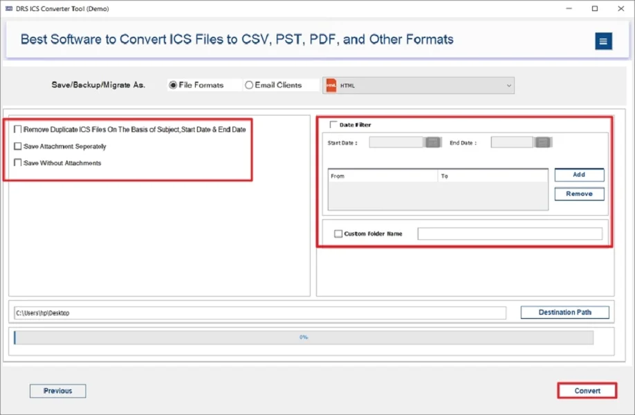This screenshot has width=635, height=415.
Task: Click the End Date calendar icon
Action: click(543, 142)
